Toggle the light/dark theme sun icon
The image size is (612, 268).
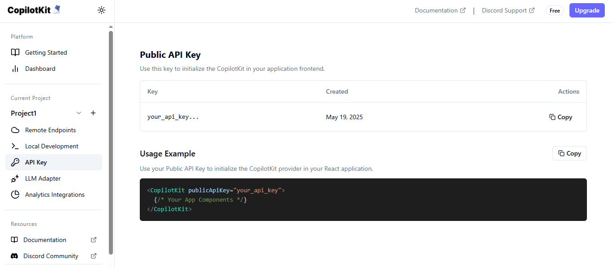pyautogui.click(x=102, y=10)
